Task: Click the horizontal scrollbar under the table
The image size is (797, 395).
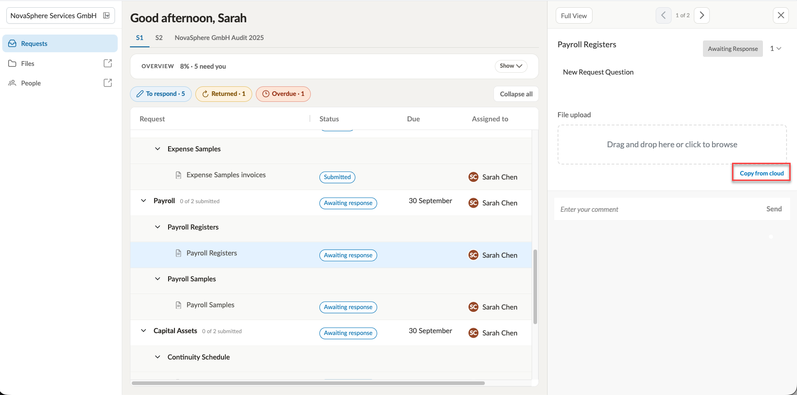Action: pyautogui.click(x=308, y=383)
